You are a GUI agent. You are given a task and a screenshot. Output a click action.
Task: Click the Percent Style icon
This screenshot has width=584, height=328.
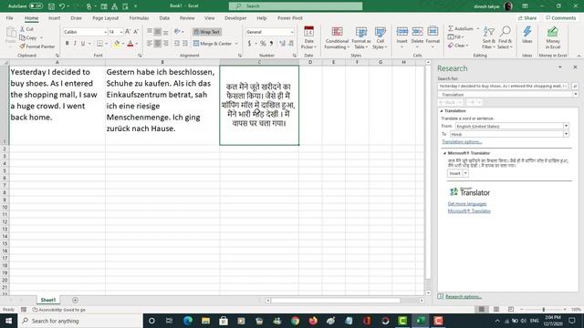(x=263, y=44)
